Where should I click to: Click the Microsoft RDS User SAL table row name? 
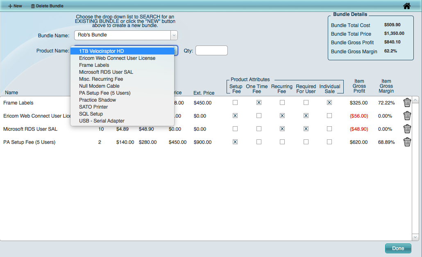30,129
